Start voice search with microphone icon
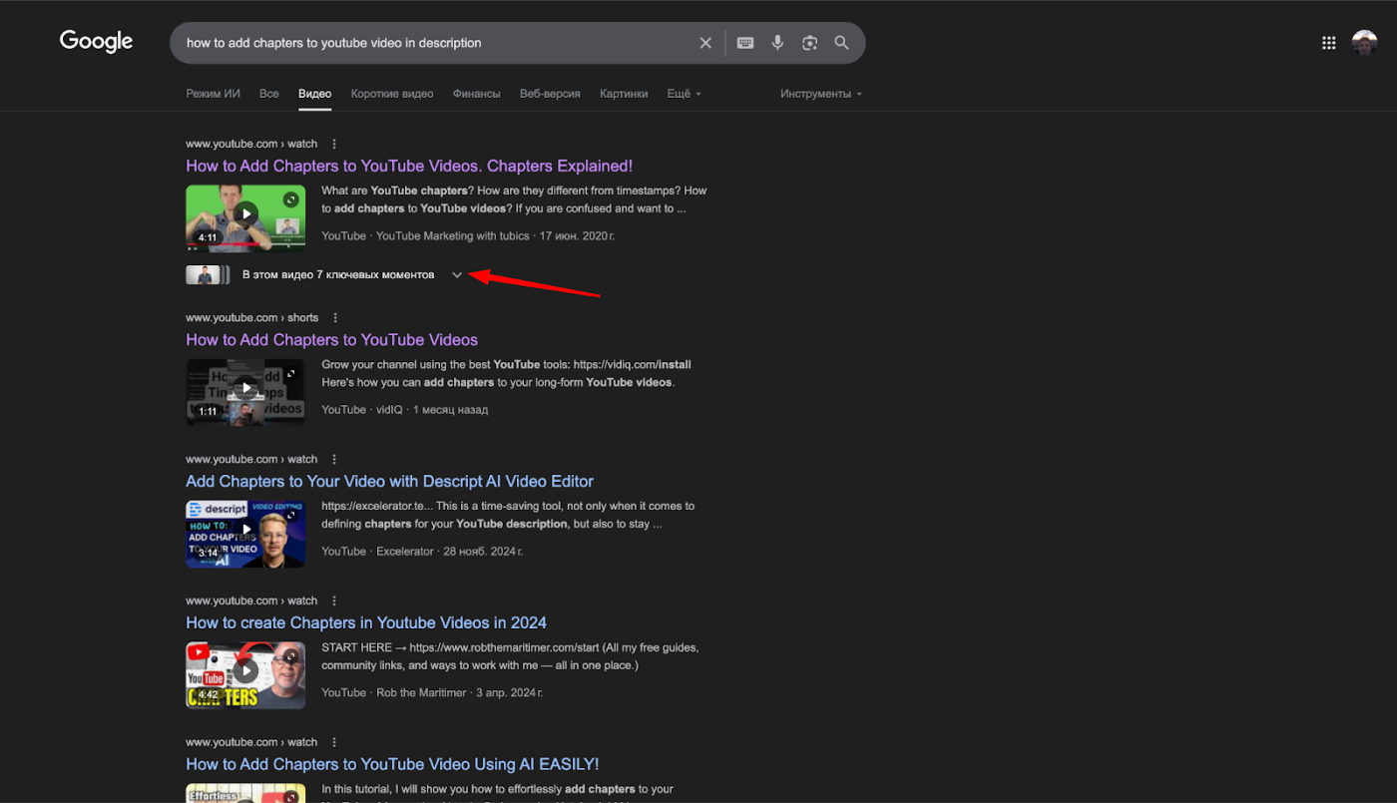 point(777,43)
